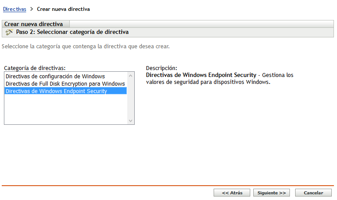Select Directivas de Windows Endpoint Security item
This screenshot has height=200, width=337.
tap(56, 91)
